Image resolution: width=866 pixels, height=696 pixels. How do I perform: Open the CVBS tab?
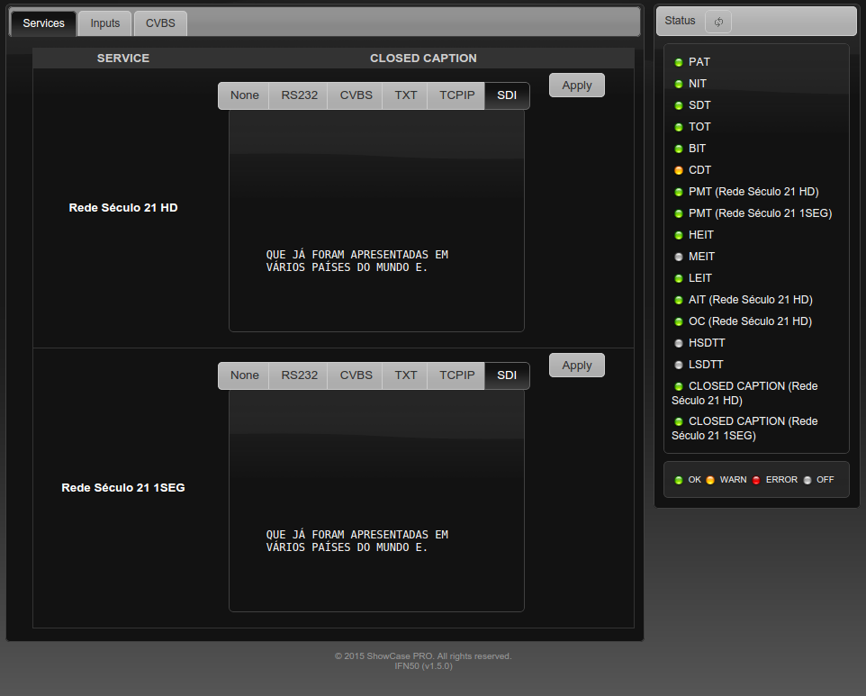[160, 23]
